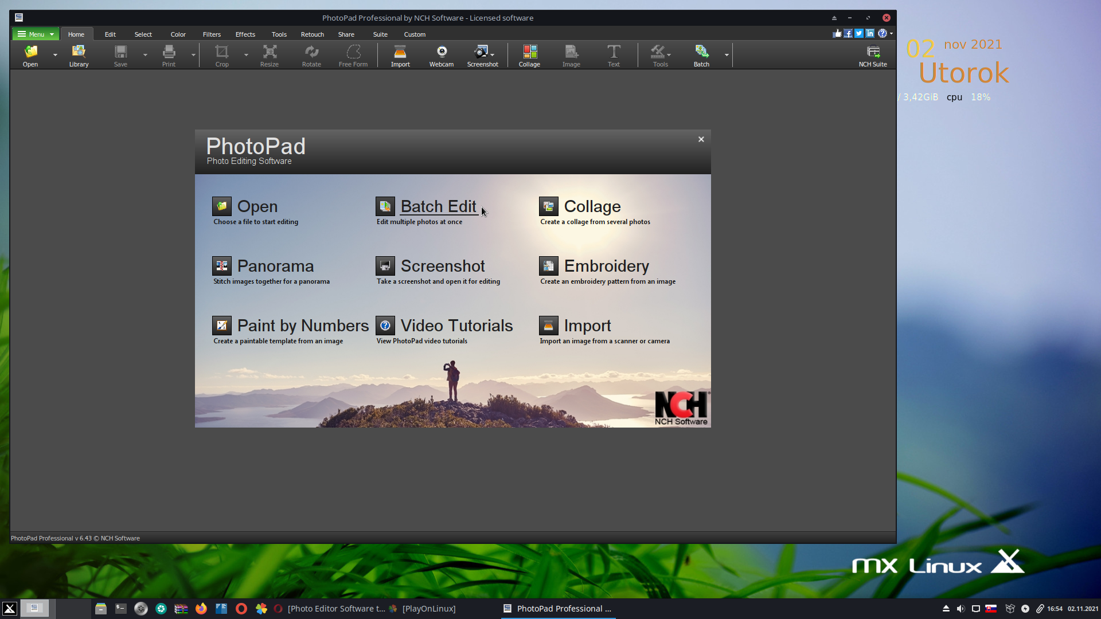Viewport: 1101px width, 619px height.
Task: Switch to PlayOnLinux taskbar window
Action: coord(423,609)
